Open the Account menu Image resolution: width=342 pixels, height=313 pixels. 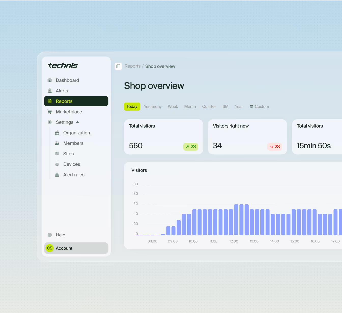[x=76, y=248]
